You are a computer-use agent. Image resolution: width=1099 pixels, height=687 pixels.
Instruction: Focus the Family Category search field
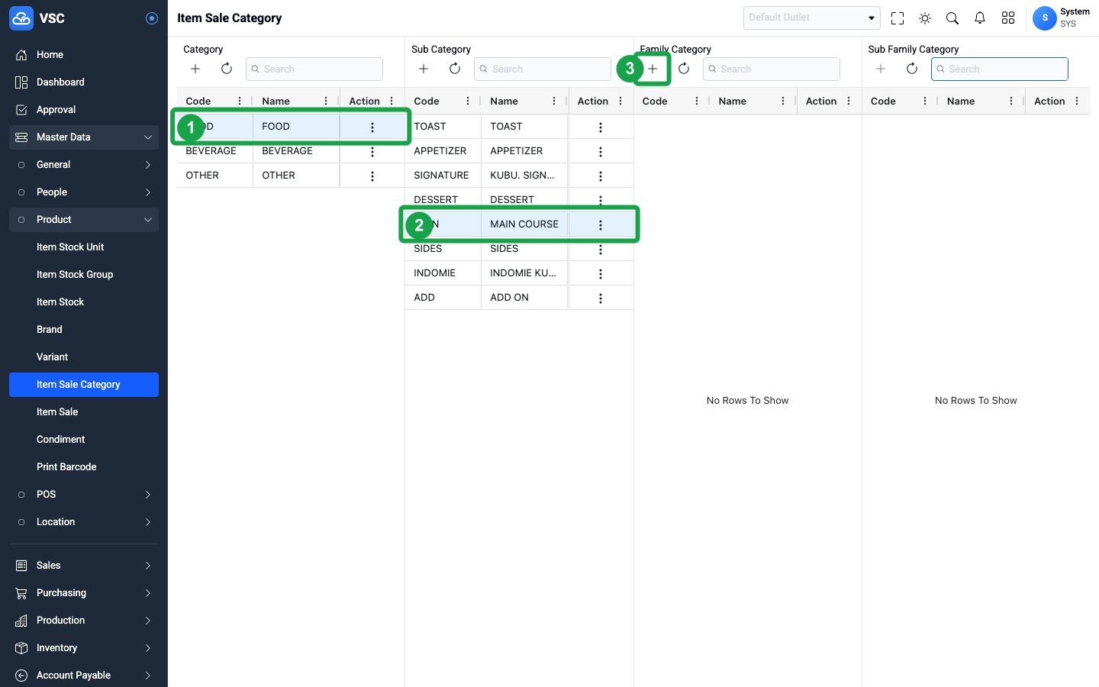(x=772, y=69)
